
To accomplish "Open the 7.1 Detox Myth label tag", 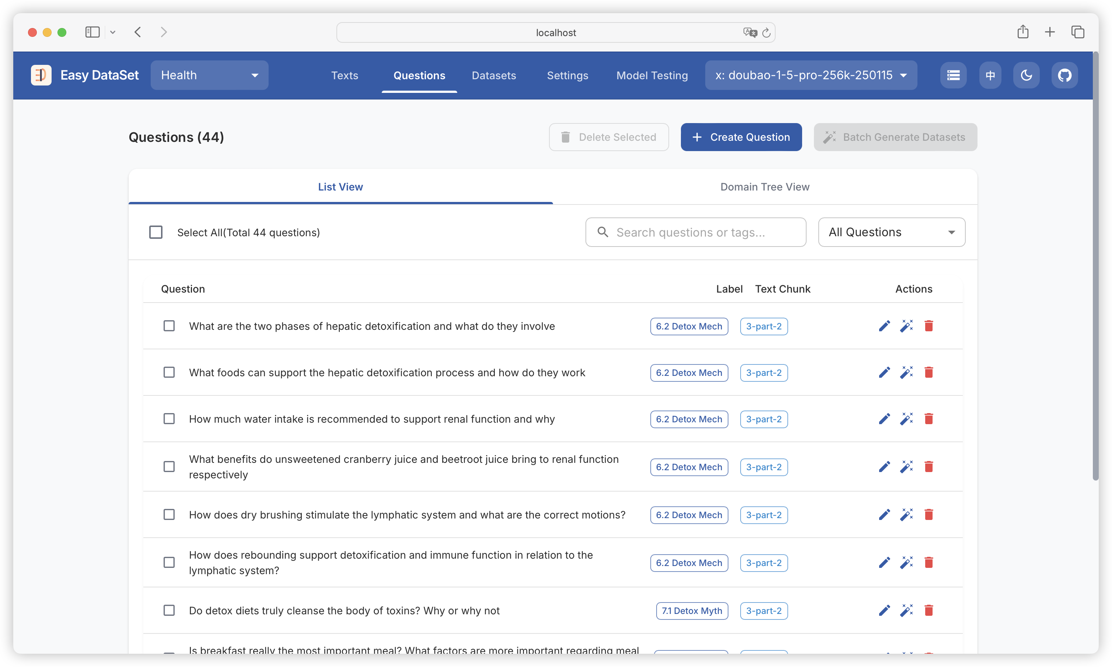I will click(x=692, y=611).
